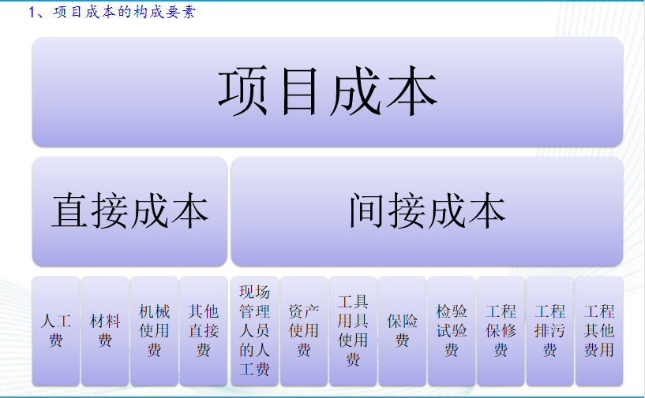This screenshot has height=398, width=645.
Task: Click the 资产使用费 box
Action: tap(304, 331)
